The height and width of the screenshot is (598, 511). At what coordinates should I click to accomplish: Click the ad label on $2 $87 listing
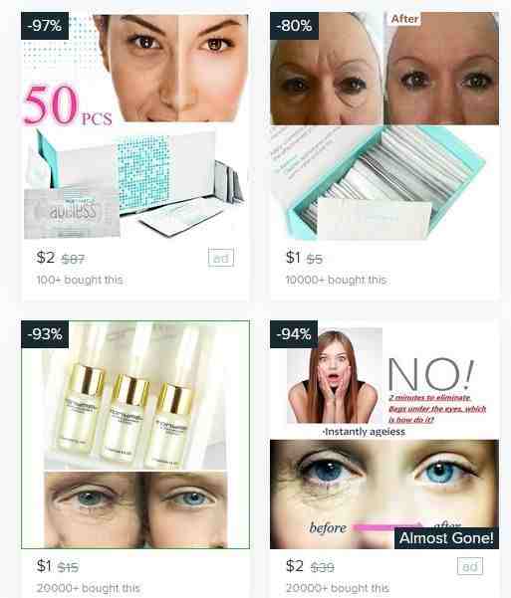pyautogui.click(x=221, y=258)
